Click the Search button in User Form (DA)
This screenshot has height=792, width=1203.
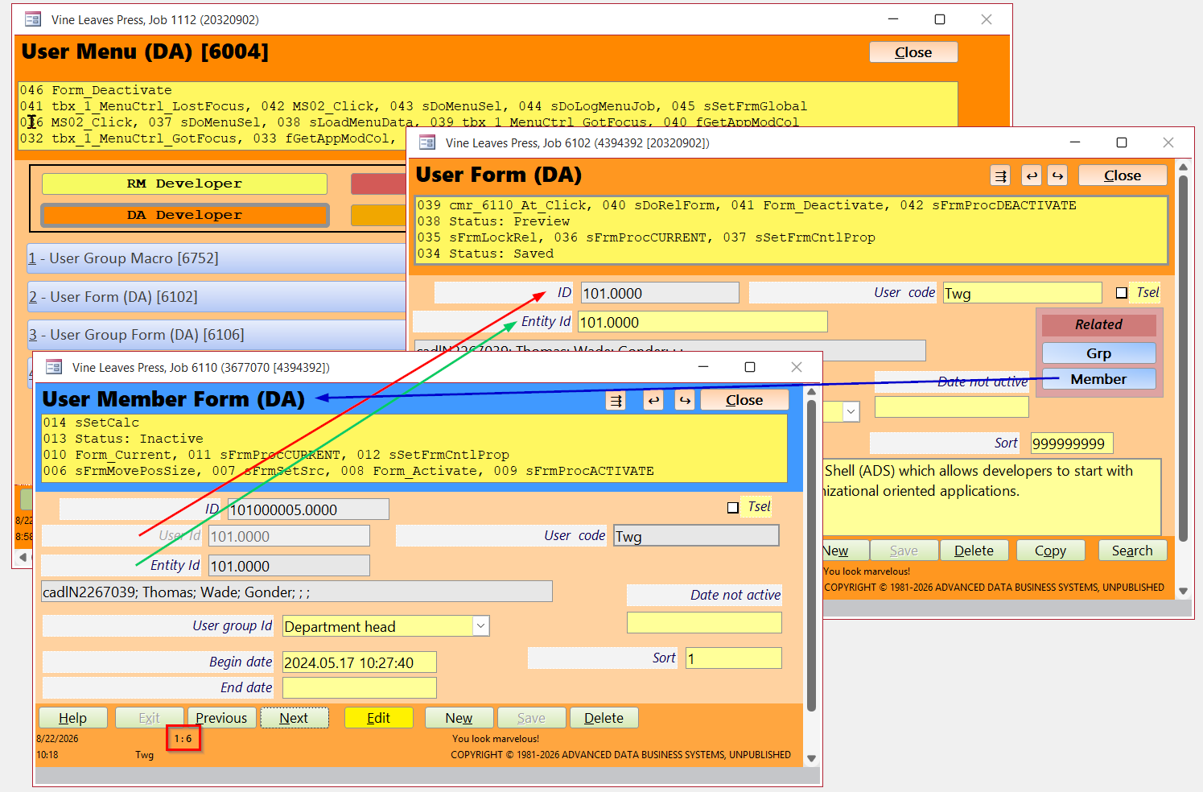[1132, 551]
